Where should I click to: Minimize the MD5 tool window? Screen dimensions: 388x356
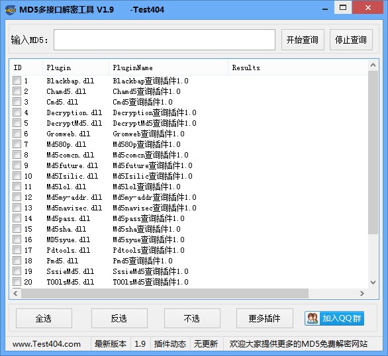pyautogui.click(x=325, y=9)
